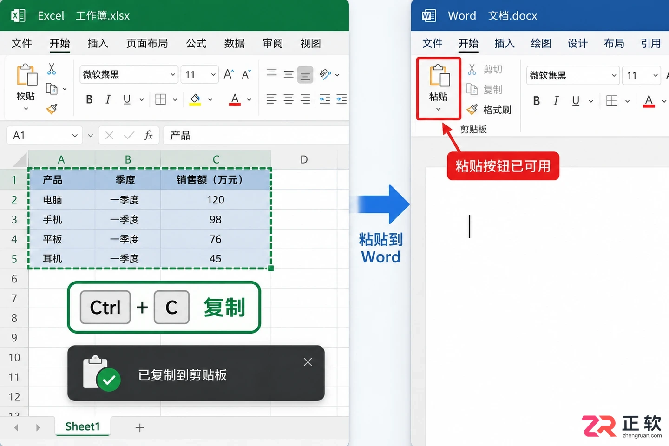Click the Excel formula bar input
The height and width of the screenshot is (446, 669).
tap(256, 135)
